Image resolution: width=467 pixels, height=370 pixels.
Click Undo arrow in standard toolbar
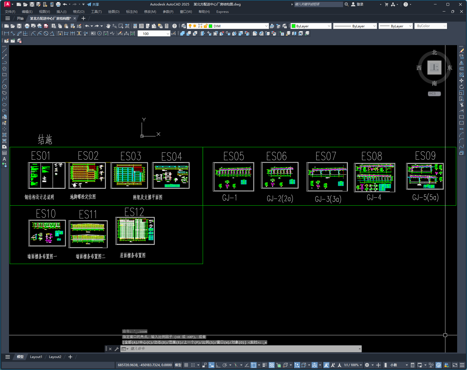point(87,26)
